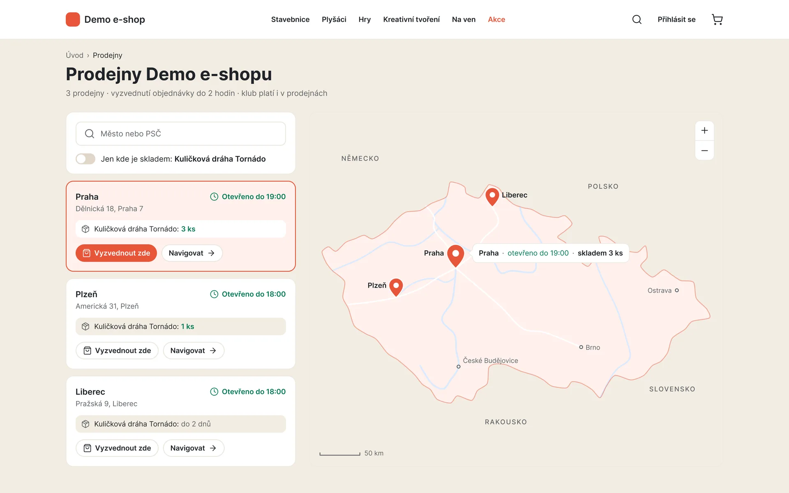Click the Prodejny breadcrumb text
Screen dimensions: 789x493
[x=107, y=55]
